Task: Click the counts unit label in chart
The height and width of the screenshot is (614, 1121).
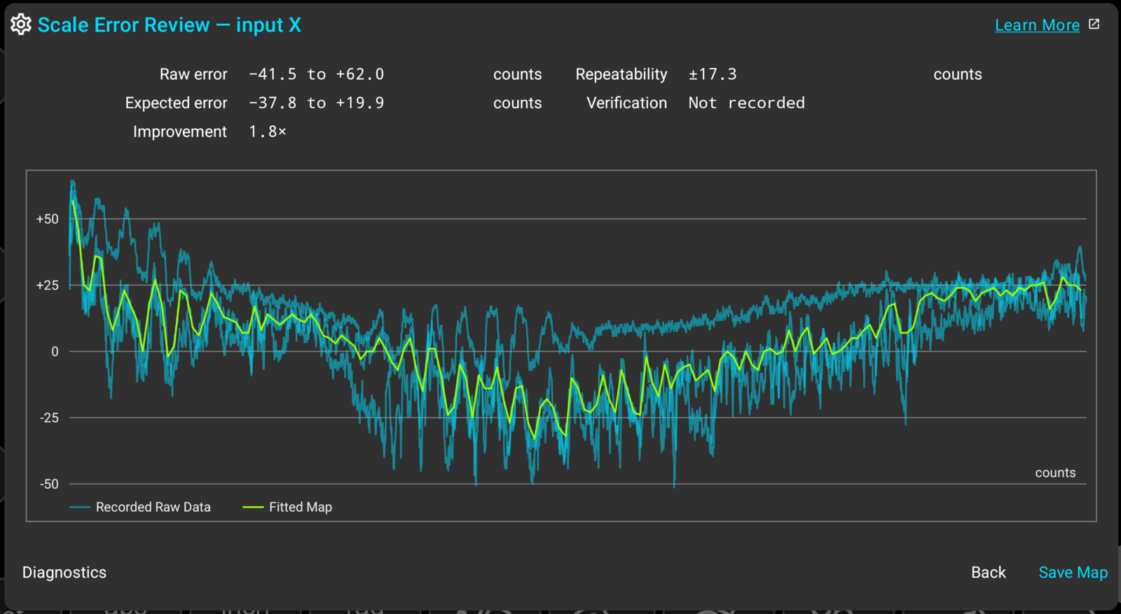Action: click(x=1055, y=473)
